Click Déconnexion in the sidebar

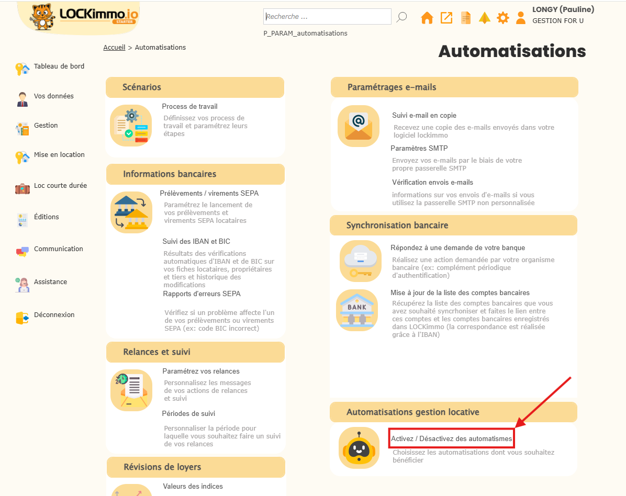54,315
